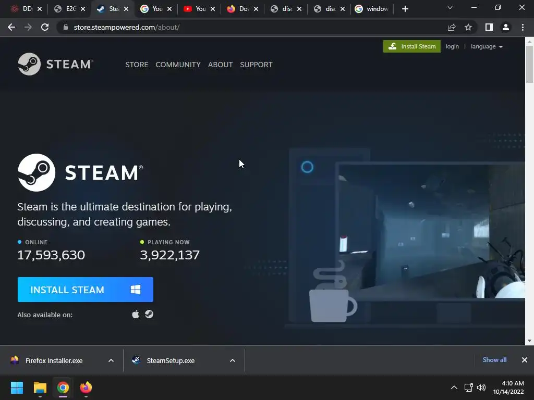This screenshot has width=534, height=400.
Task: Open the COMMUNITY menu
Action: click(x=178, y=65)
